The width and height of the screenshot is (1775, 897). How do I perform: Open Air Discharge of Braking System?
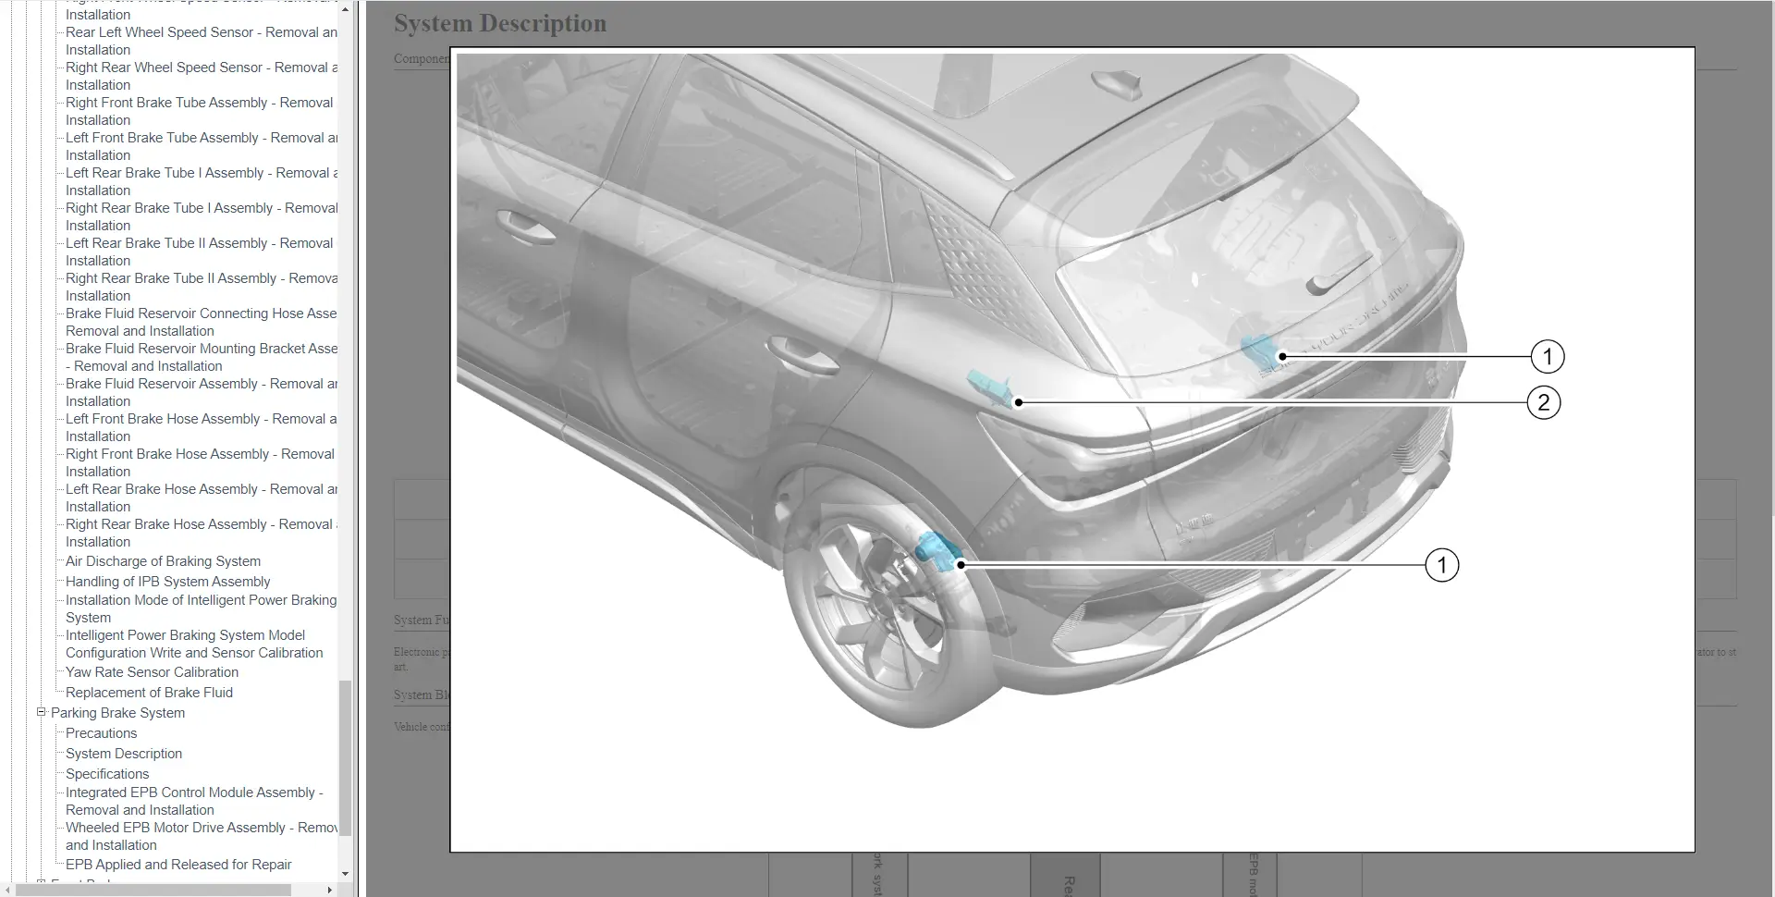163,561
